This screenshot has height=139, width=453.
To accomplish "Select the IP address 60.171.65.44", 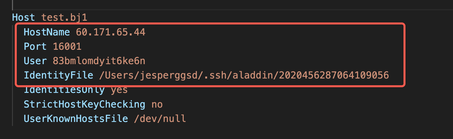I will tap(110, 32).
